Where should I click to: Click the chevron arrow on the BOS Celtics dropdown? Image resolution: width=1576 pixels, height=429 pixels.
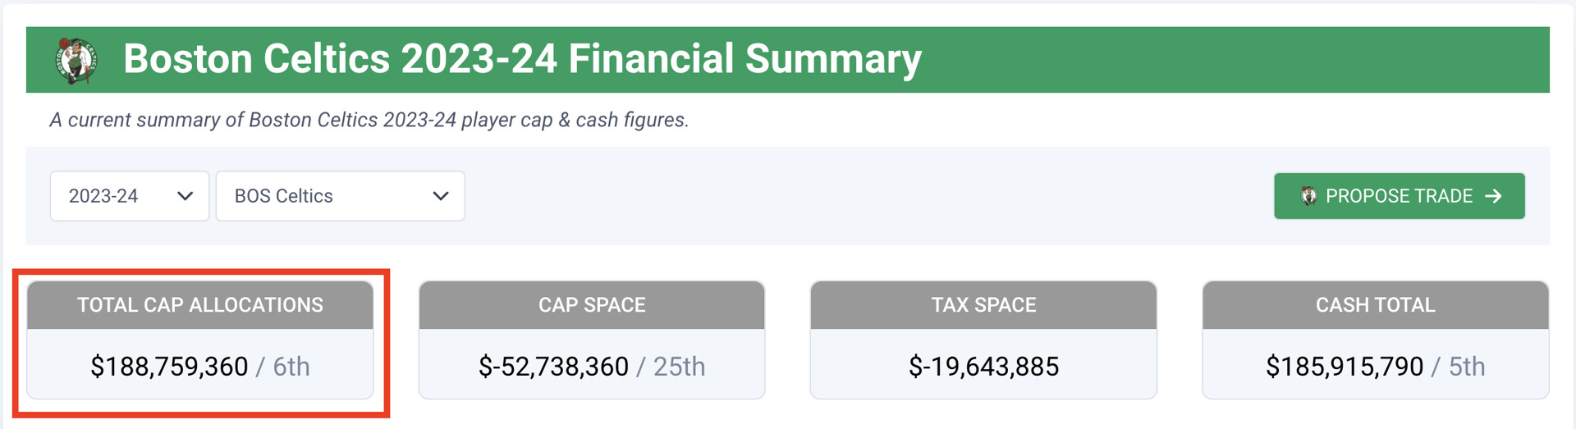tap(441, 196)
